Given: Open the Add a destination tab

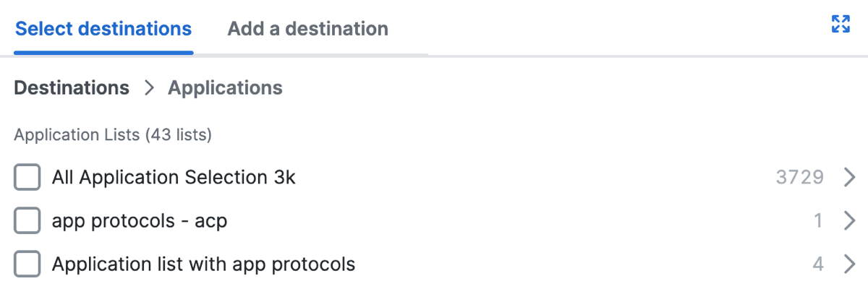Looking at the screenshot, I should point(308,29).
